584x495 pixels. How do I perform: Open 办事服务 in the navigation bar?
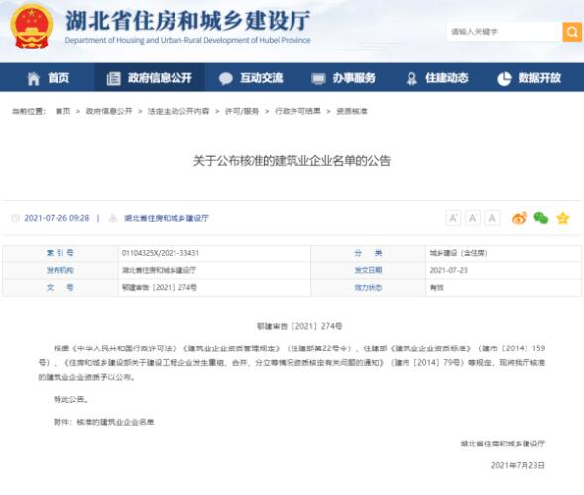coord(343,78)
